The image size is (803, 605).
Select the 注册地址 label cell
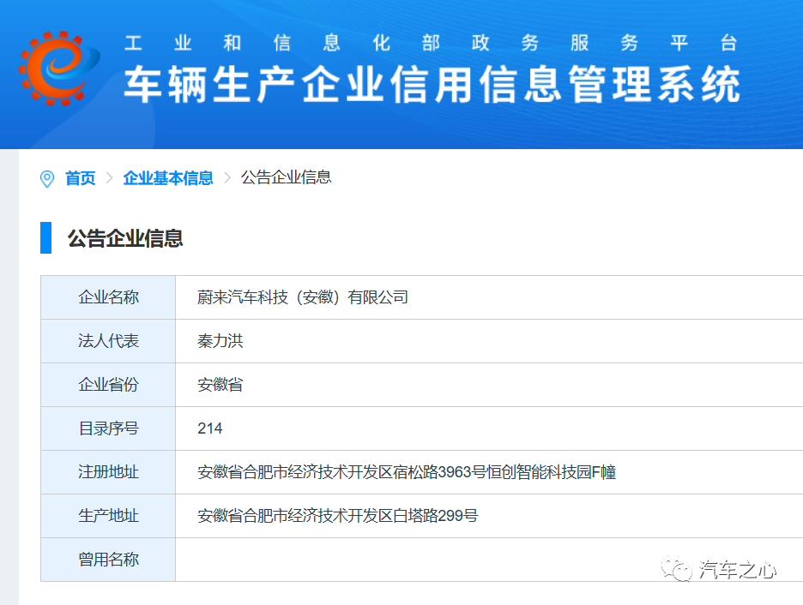coord(108,472)
